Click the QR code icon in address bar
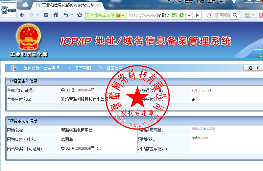The height and width of the screenshot is (171, 263). (x=174, y=15)
